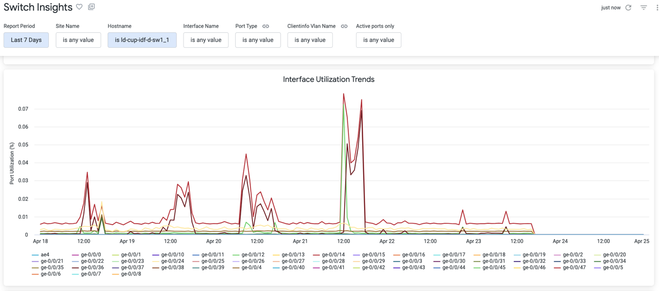Screen dimensions: 659x291
Task: Click the add-to-board icon beside the heart
Action: point(91,7)
